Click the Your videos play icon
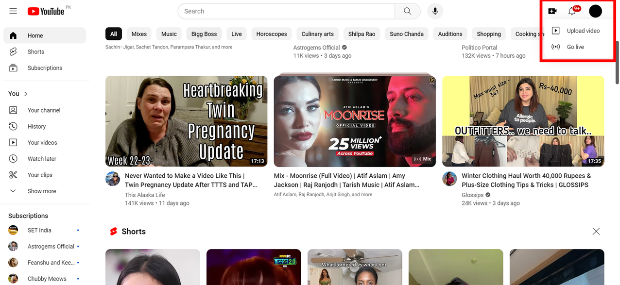620x285 pixels. point(13,142)
